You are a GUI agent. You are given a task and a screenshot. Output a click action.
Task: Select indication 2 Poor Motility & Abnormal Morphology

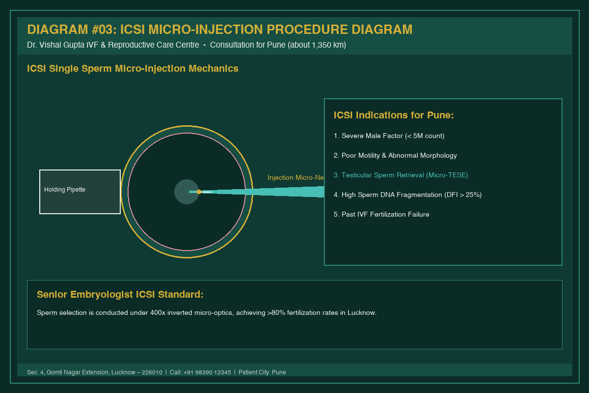click(395, 155)
